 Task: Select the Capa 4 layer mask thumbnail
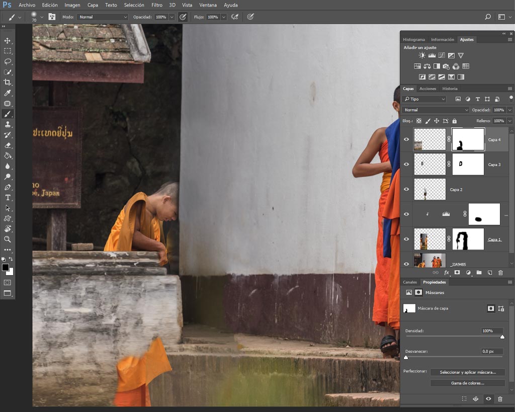[468, 139]
